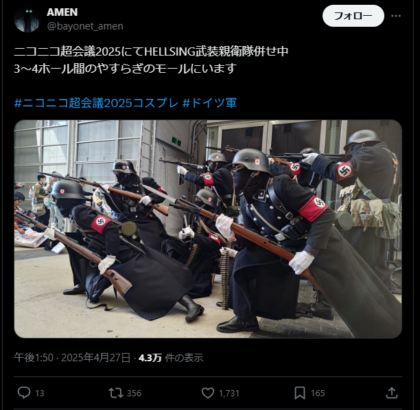Click the reply speech bubble icon
This screenshot has height=410, width=420.
pyautogui.click(x=24, y=393)
